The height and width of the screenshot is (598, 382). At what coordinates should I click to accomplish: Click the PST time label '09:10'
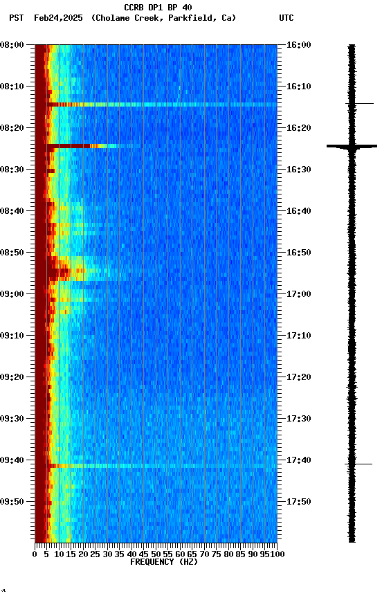point(12,336)
